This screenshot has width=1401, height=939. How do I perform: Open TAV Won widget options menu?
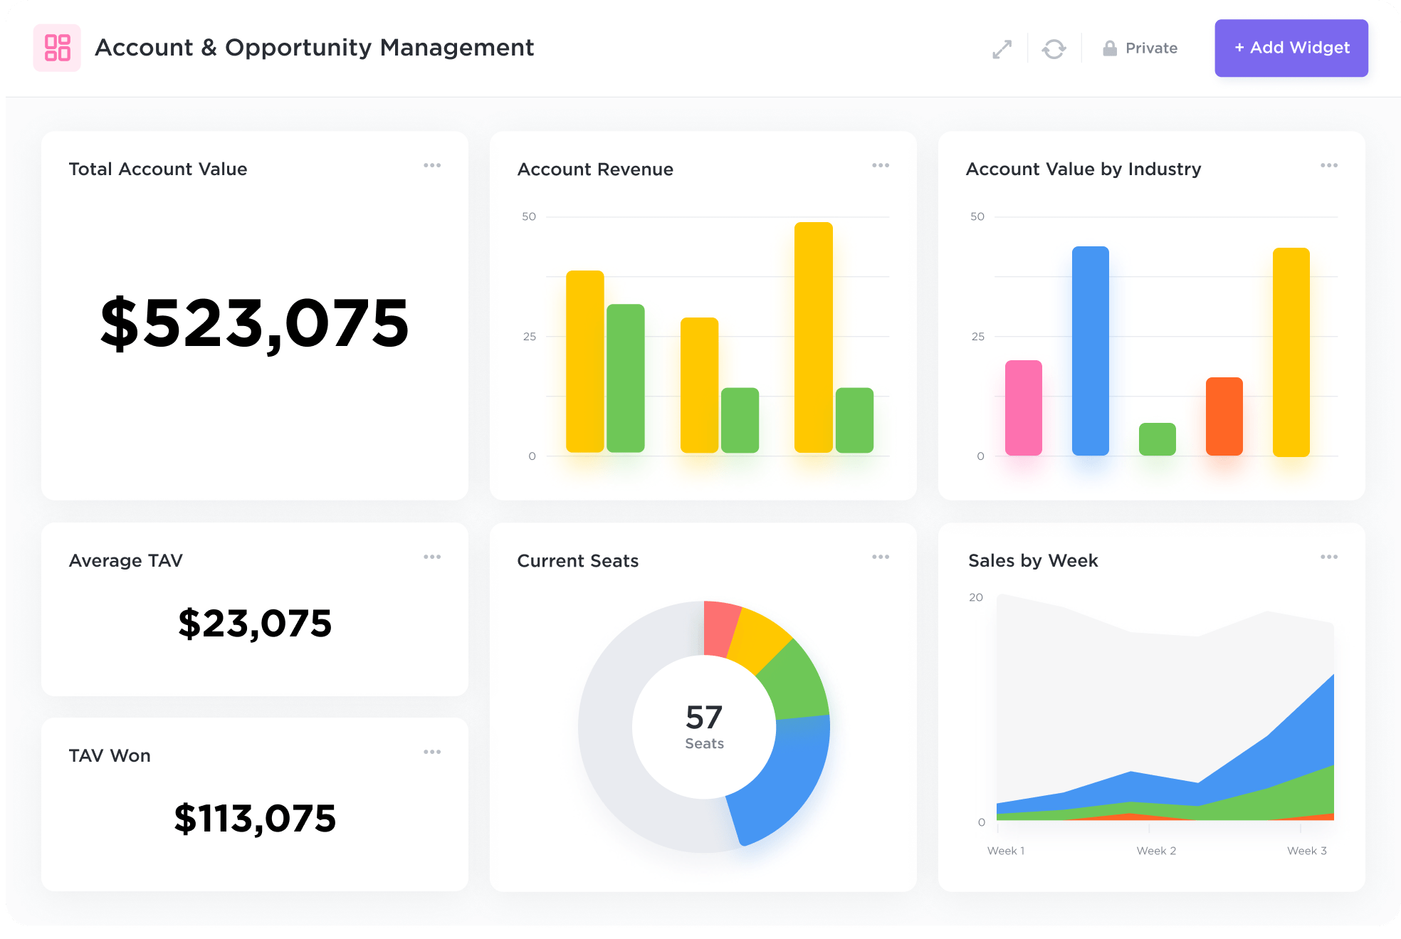[x=432, y=752]
